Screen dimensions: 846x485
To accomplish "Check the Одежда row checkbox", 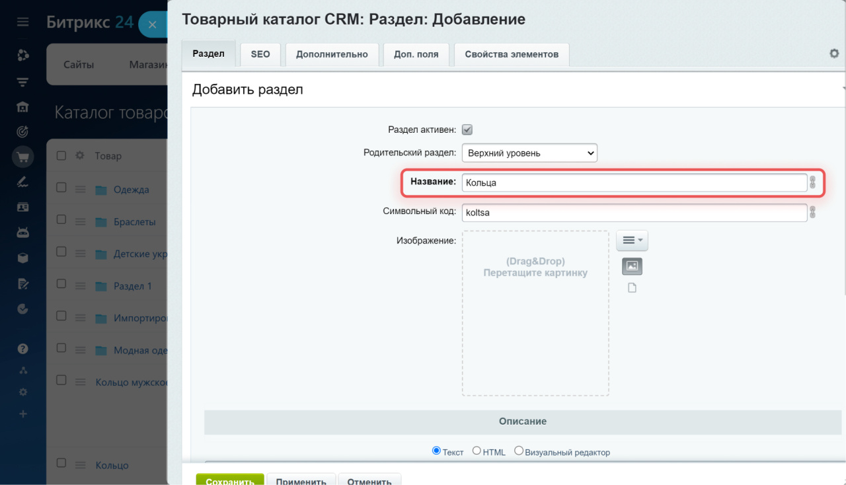I will pyautogui.click(x=61, y=188).
